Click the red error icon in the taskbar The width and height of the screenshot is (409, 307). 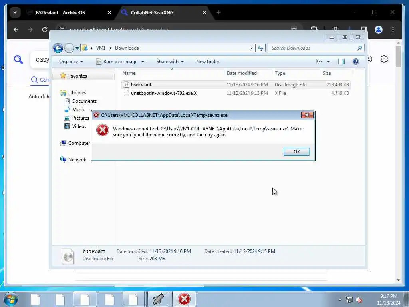coord(184,299)
